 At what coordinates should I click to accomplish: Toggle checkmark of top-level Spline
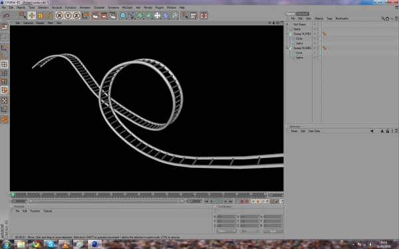point(320,29)
